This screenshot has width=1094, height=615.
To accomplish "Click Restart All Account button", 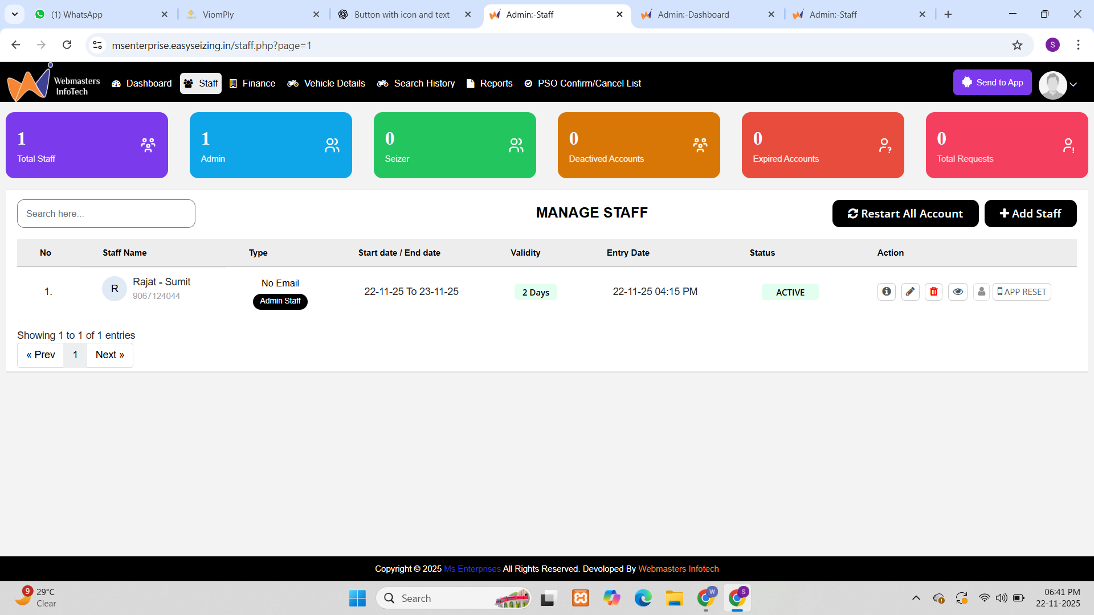I will [x=905, y=214].
